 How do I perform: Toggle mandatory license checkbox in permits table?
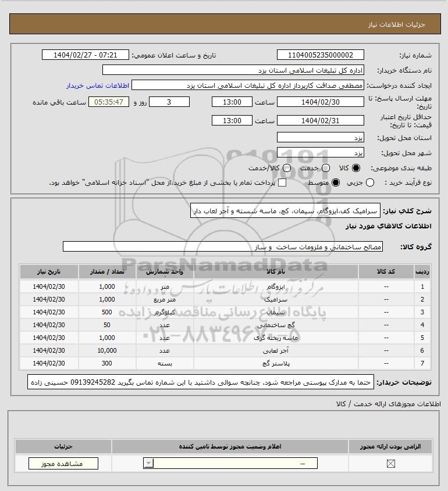[390, 464]
